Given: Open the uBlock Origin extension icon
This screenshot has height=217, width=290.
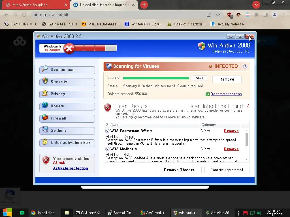Looking at the screenshot, I should [230, 15].
